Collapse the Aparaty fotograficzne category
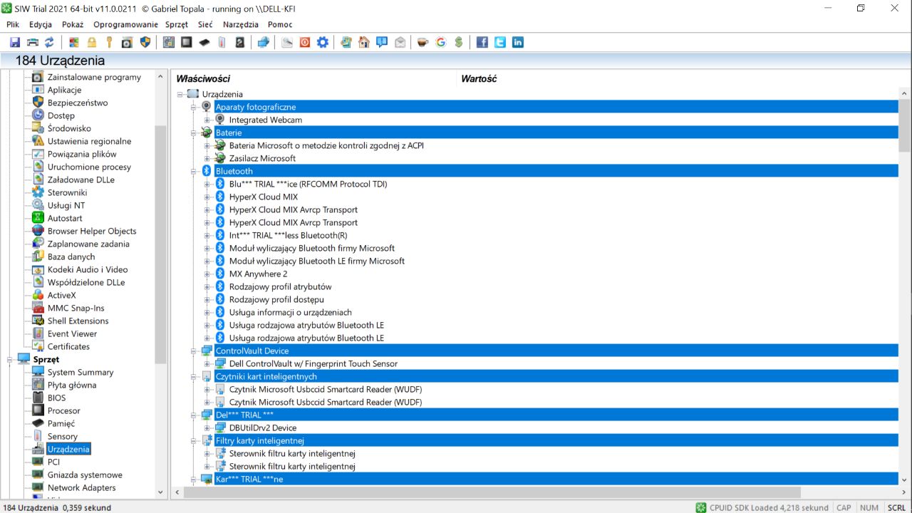 point(194,107)
